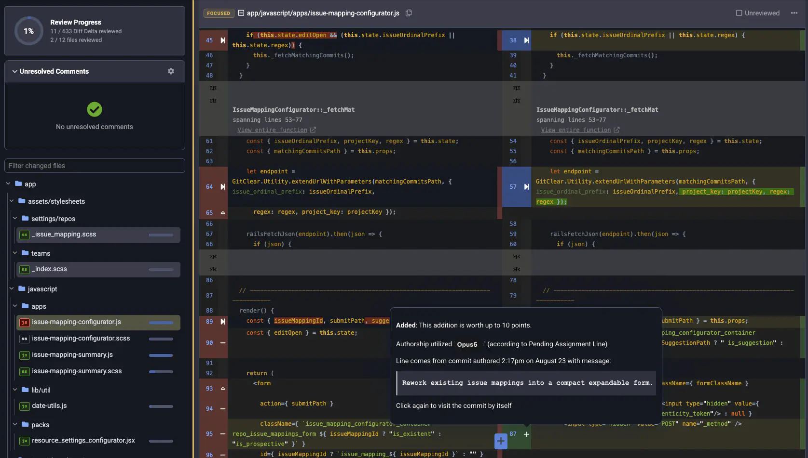This screenshot has height=458, width=808.
Task: Click the minus marker on line 96
Action: pos(223,455)
